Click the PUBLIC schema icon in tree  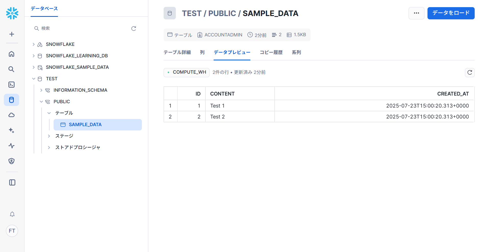pyautogui.click(x=47, y=102)
